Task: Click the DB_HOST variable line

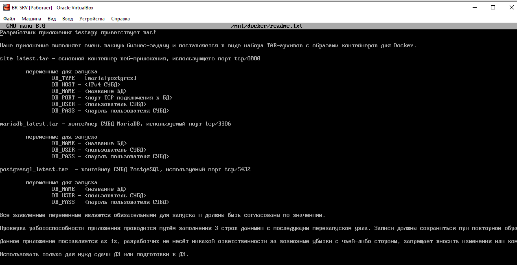Action: click(86, 85)
